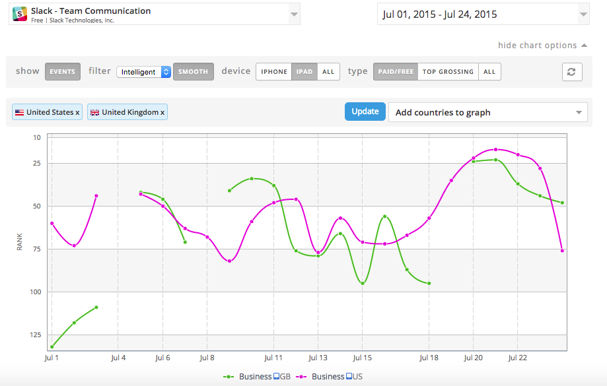
Task: Click the green Business GB legend marker
Action: (229, 377)
